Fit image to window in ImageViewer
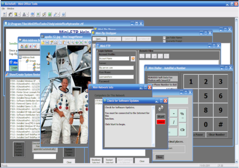Screen dimensions: 239x168 coord(81,42)
